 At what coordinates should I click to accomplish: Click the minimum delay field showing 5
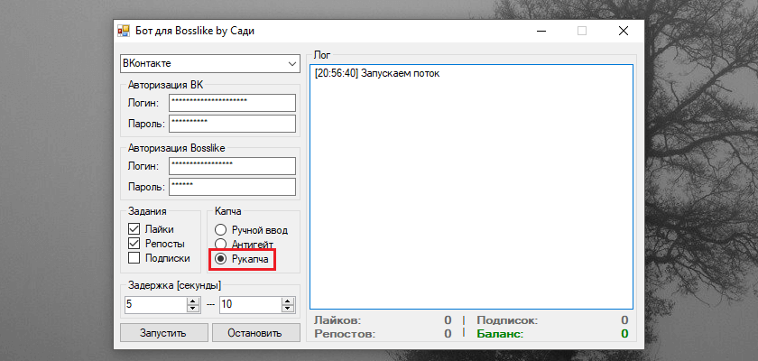155,305
